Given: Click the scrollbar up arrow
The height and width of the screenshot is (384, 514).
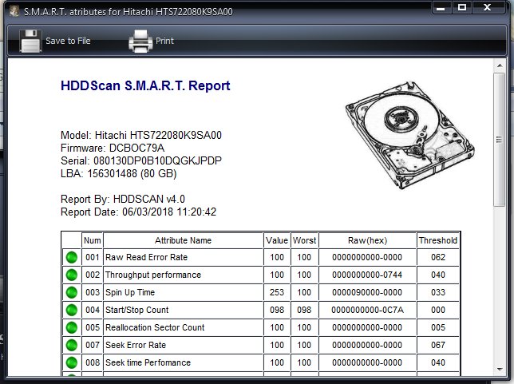Looking at the screenshot, I should (500, 65).
